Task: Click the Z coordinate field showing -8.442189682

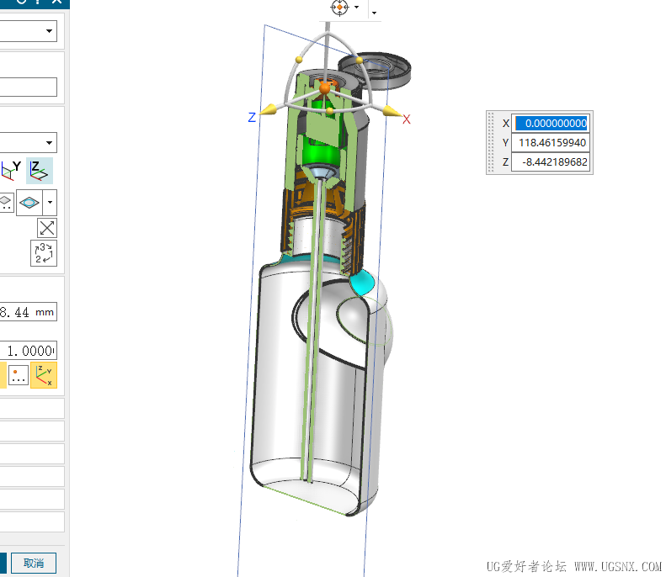Action: (551, 162)
